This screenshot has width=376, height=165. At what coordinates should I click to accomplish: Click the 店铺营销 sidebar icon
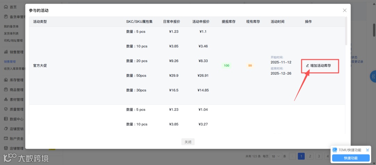click(x=6, y=129)
